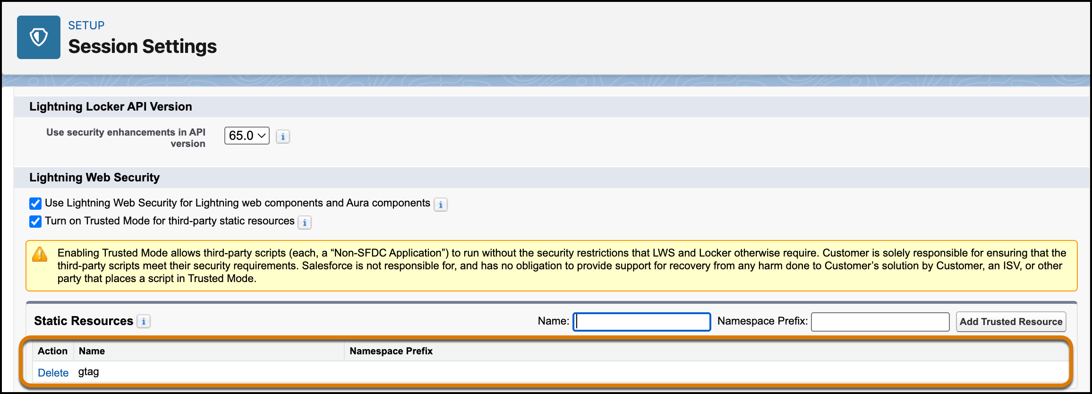Delete the gtag static resource
This screenshot has height=394, width=1092.
[x=53, y=373]
